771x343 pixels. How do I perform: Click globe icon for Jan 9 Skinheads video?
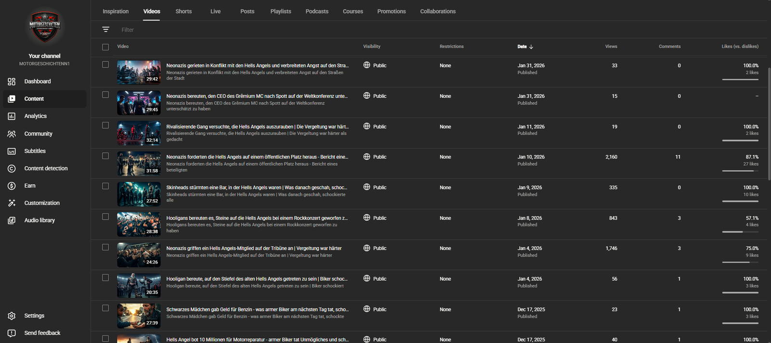(367, 187)
